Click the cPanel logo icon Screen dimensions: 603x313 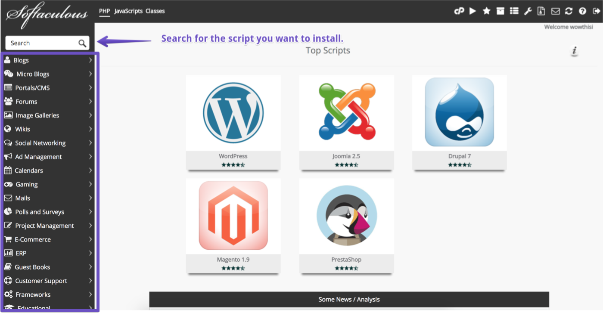tap(459, 11)
